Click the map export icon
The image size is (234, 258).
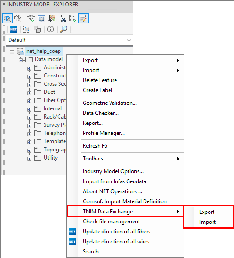[x=52, y=18]
